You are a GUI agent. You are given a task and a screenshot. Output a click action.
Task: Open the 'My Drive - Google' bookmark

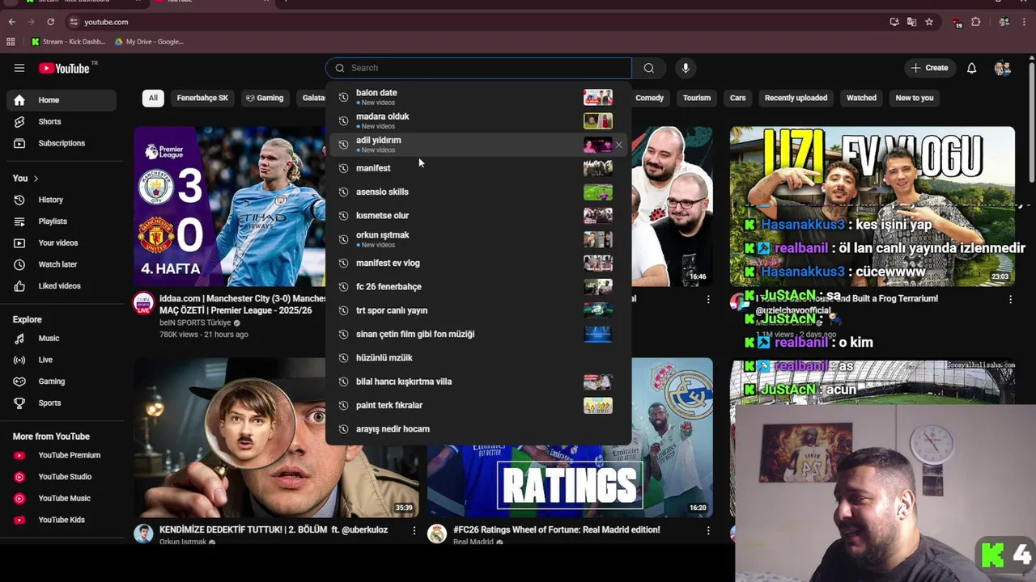tap(149, 41)
